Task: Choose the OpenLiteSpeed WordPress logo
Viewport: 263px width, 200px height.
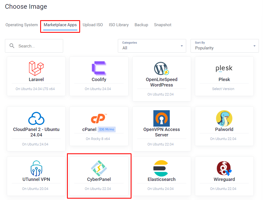Action: (x=162, y=68)
